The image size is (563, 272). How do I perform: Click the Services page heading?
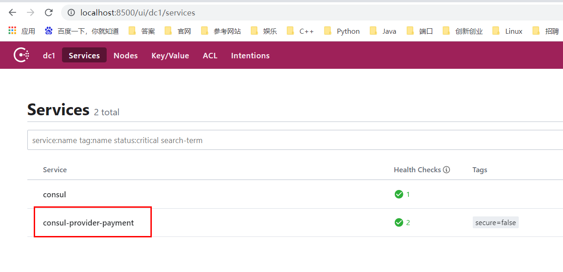point(58,110)
